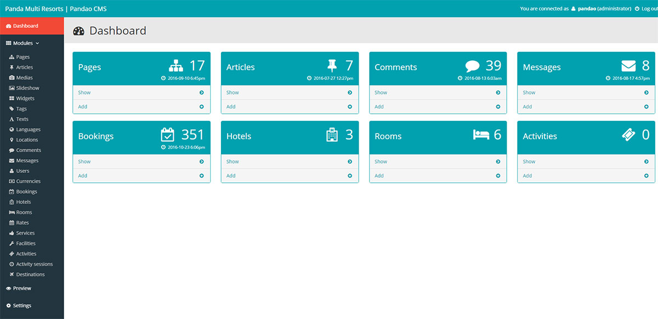The width and height of the screenshot is (658, 319).
Task: Click the Messages envelope icon on card
Action: [x=628, y=66]
